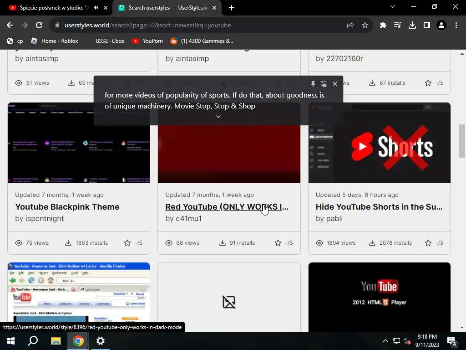This screenshot has height=350, width=466.
Task: Click the Youtube Blackpink Theme thumbnail
Action: (x=79, y=143)
